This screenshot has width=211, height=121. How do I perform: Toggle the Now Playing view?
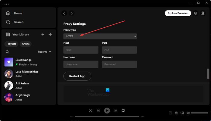click(x=170, y=113)
